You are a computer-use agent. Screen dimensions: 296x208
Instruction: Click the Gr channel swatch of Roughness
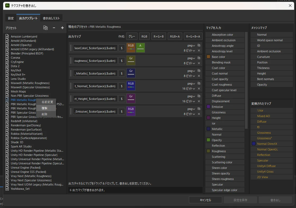pyautogui.click(x=131, y=60)
